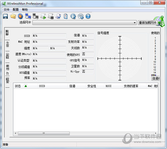Open the 文件 menu
The height and width of the screenshot is (149, 167).
point(7,10)
